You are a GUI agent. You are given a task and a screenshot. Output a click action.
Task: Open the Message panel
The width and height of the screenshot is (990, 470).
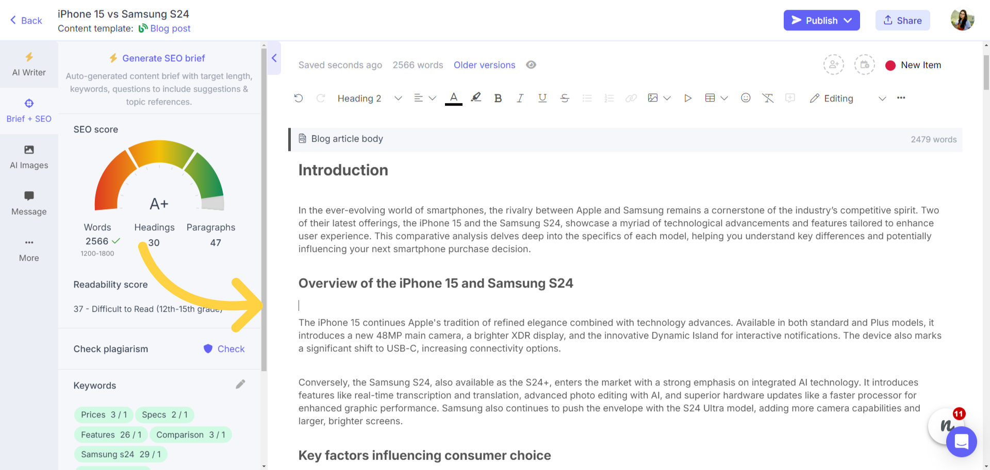(x=29, y=204)
